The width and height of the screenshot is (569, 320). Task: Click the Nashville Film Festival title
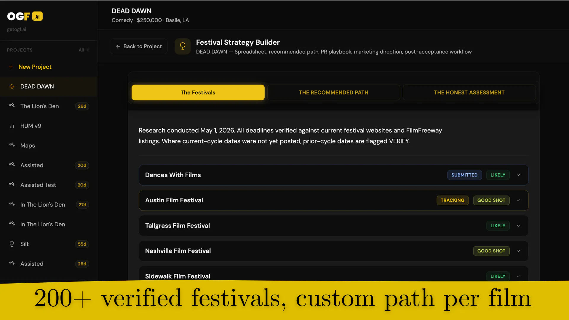click(178, 251)
